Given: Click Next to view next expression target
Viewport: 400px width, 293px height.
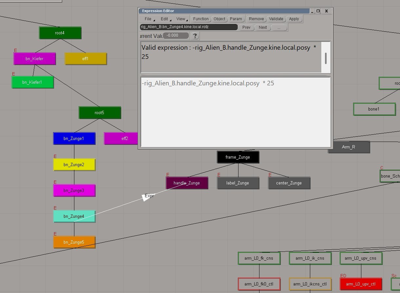Looking at the screenshot, I should 263,27.
